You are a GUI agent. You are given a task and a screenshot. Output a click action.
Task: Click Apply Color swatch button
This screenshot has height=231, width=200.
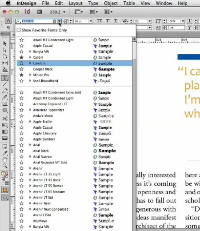tap(5, 190)
